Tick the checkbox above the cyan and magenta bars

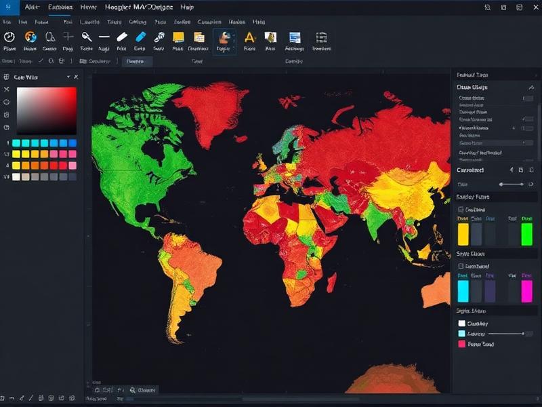(x=461, y=266)
